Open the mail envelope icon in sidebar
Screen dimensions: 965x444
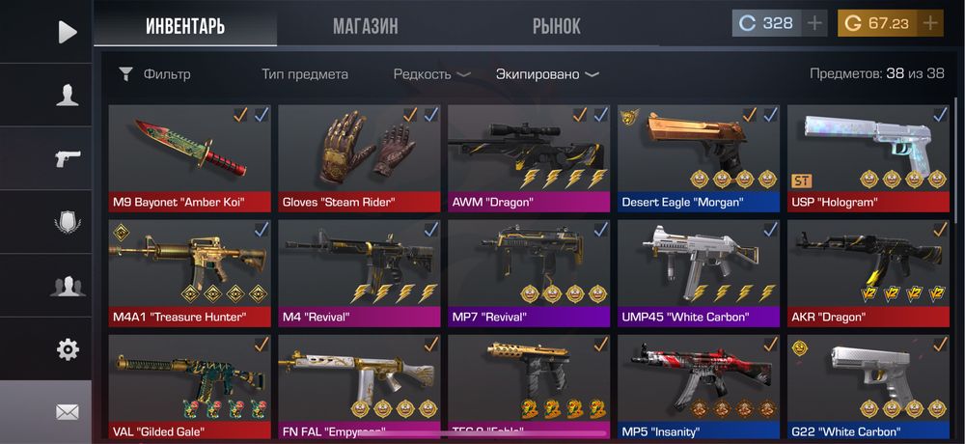(x=68, y=412)
